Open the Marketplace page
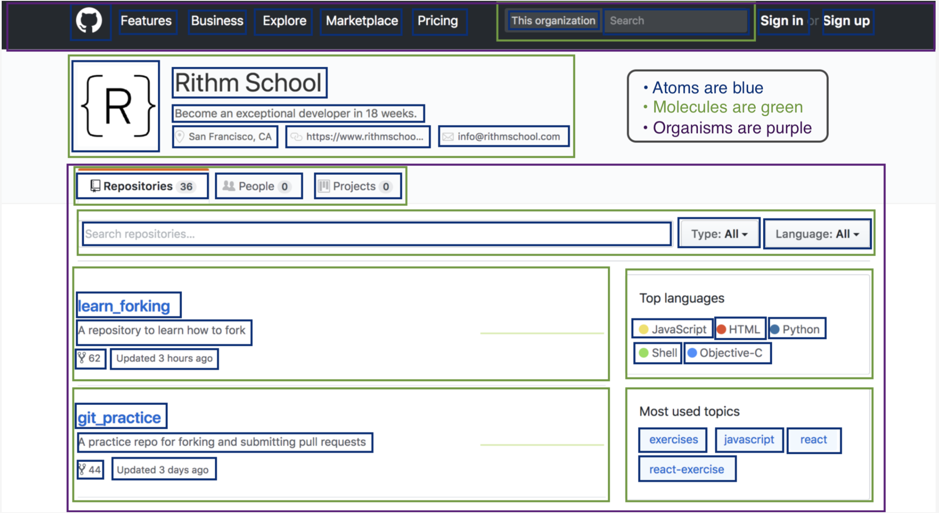This screenshot has width=939, height=513. (x=362, y=21)
